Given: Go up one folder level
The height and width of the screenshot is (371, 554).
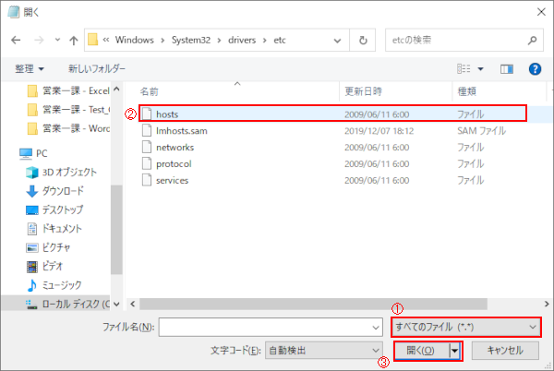Looking at the screenshot, I should [74, 41].
